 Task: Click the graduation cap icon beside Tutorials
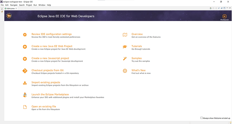coord(125,47)
